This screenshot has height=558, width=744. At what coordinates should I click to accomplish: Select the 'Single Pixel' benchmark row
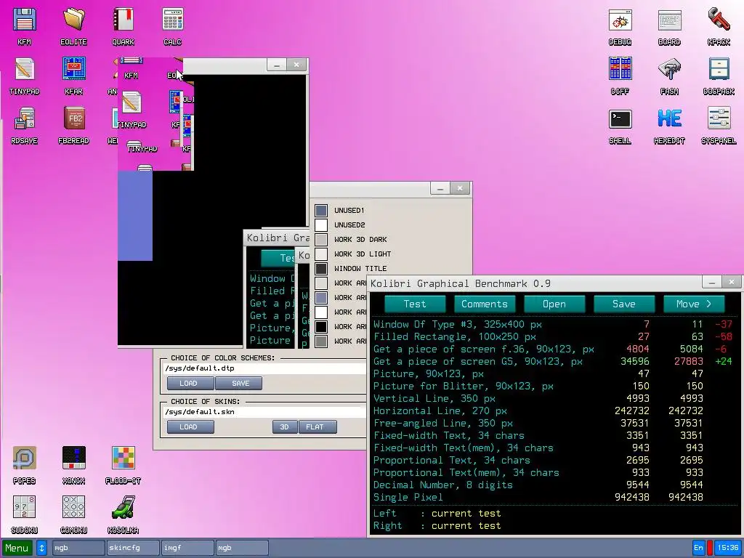point(552,497)
